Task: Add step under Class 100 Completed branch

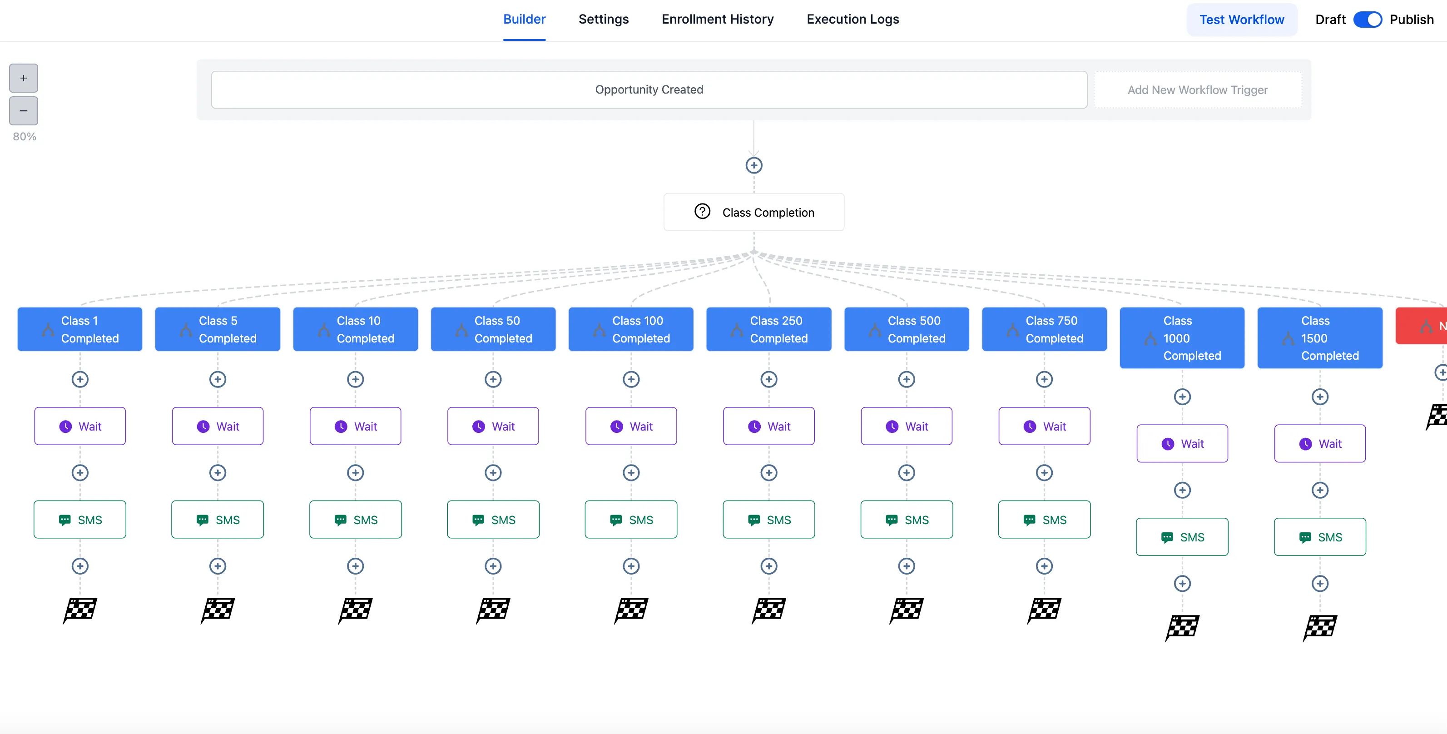Action: coord(631,379)
